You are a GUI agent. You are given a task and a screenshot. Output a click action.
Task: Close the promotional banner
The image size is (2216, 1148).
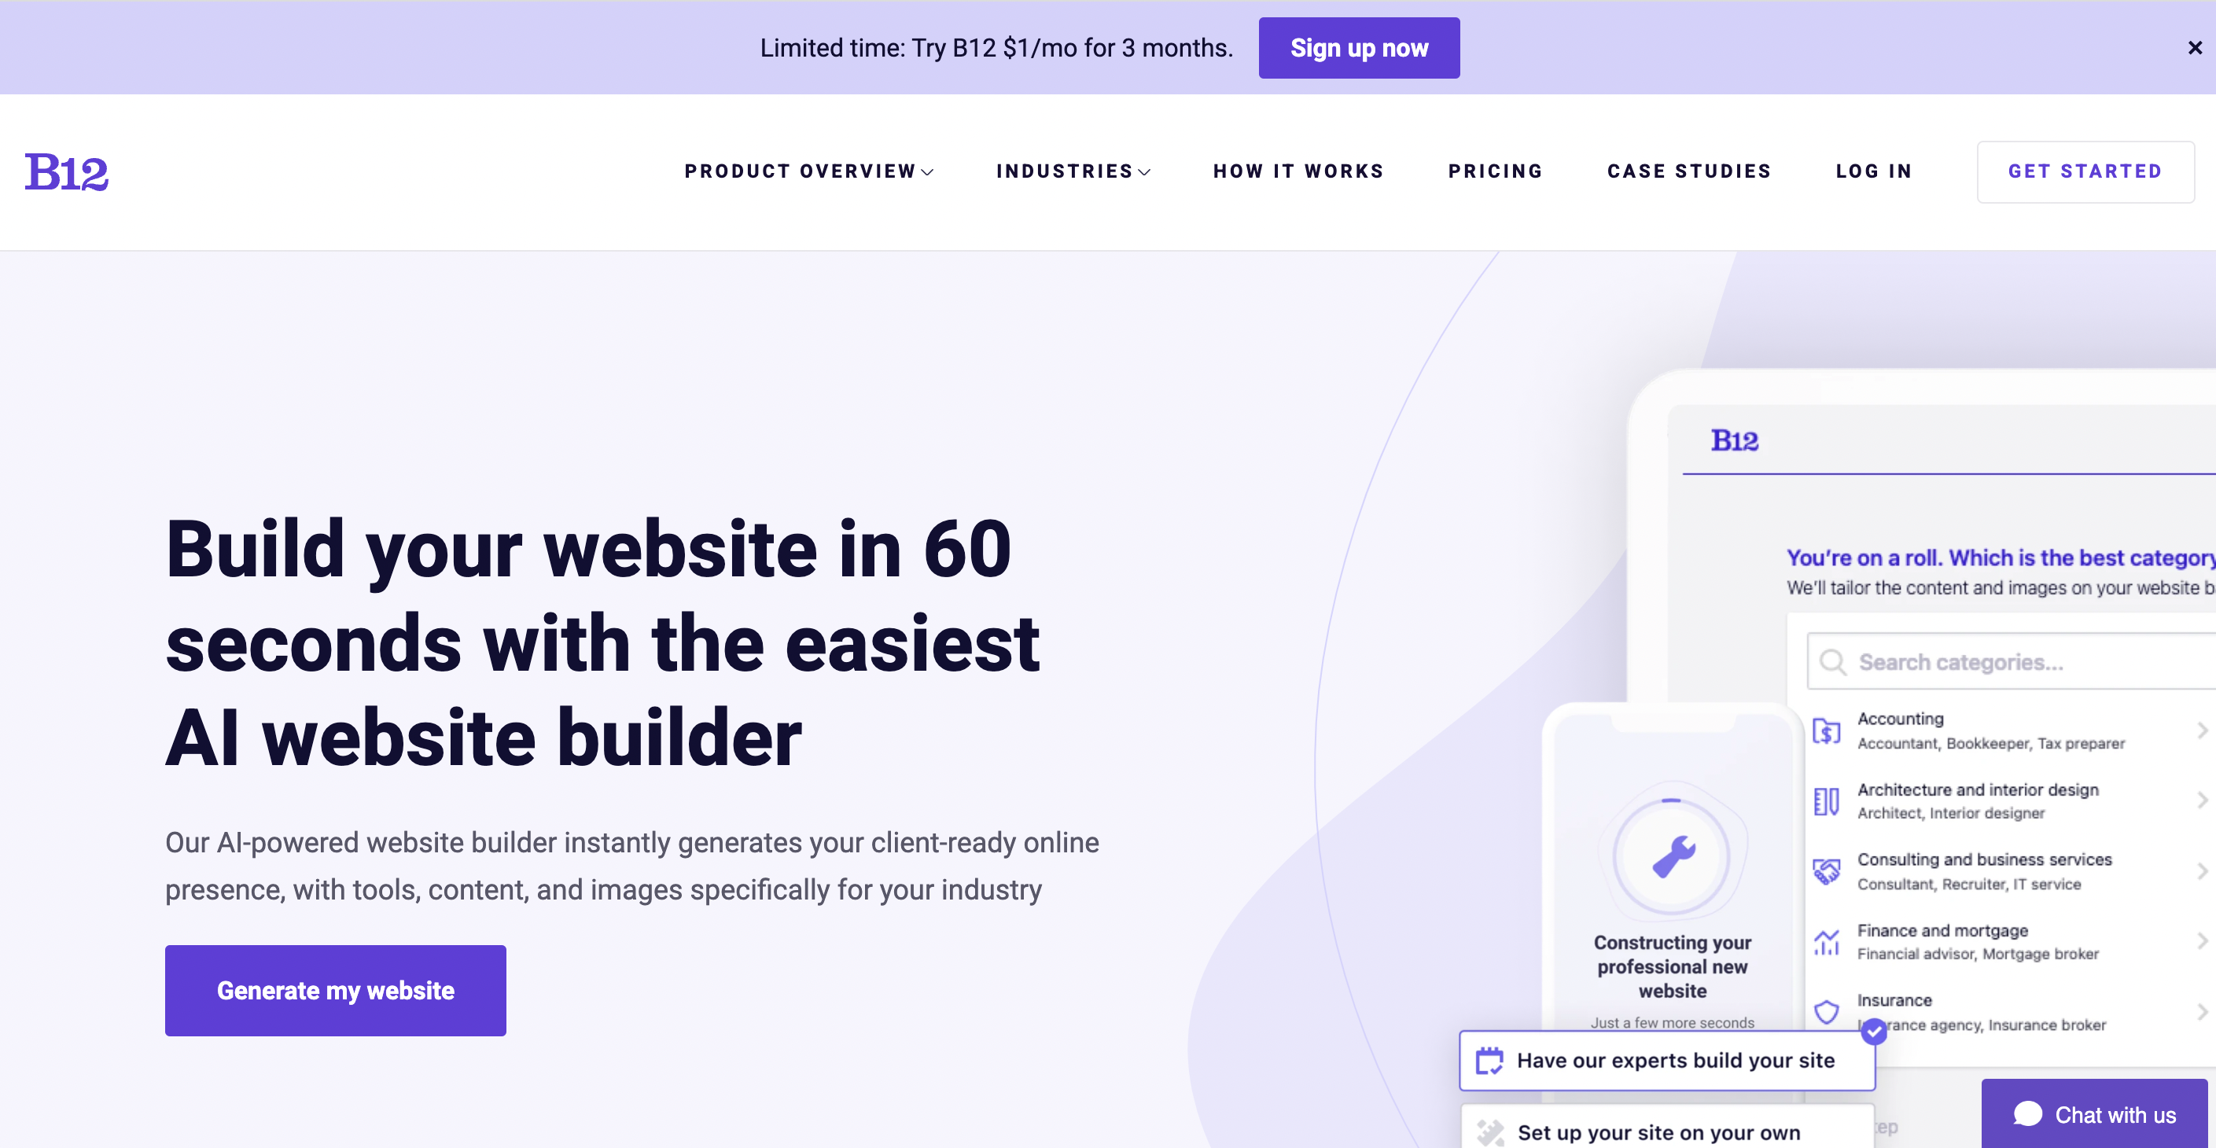pyautogui.click(x=2196, y=47)
